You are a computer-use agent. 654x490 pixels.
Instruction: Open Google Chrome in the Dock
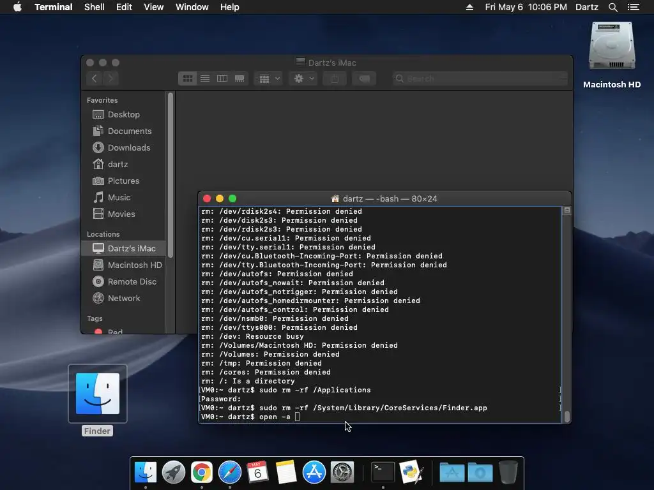201,472
